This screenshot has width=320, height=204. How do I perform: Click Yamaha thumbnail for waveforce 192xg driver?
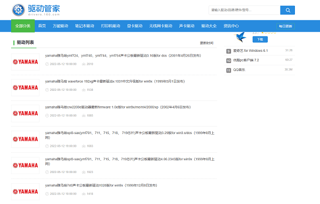pos(25,88)
